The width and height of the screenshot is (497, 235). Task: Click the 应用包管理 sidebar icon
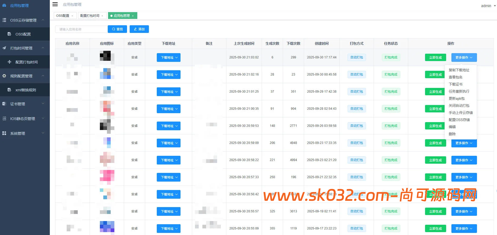pos(4,5)
